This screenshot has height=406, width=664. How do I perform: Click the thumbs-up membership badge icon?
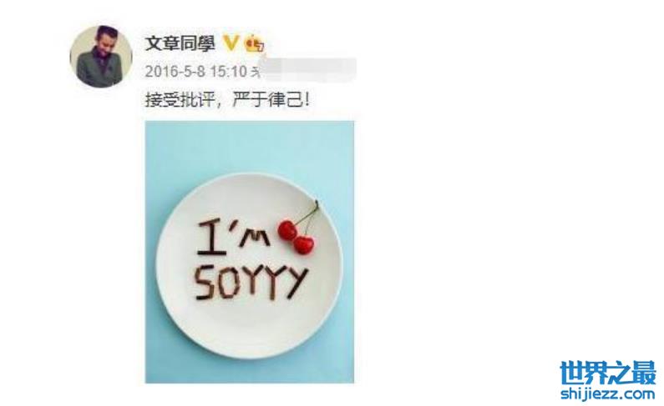[255, 43]
